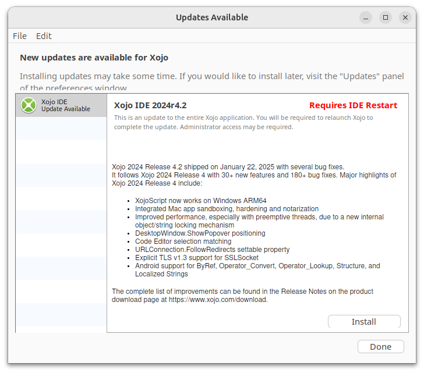This screenshot has height=373, width=424.
Task: Click the 'Xojo IDE 2024r4.2' heading
Action: tap(150, 105)
